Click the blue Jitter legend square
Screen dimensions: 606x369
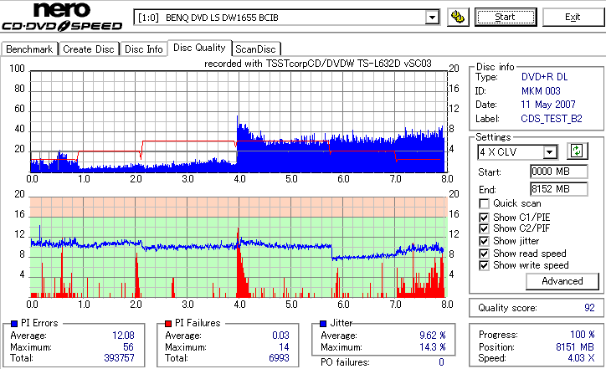pyautogui.click(x=323, y=324)
